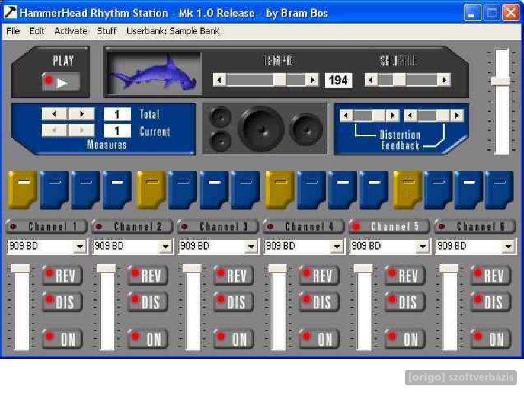
Task: Toggle step pad 2 in the sequencer row
Action: point(54,190)
